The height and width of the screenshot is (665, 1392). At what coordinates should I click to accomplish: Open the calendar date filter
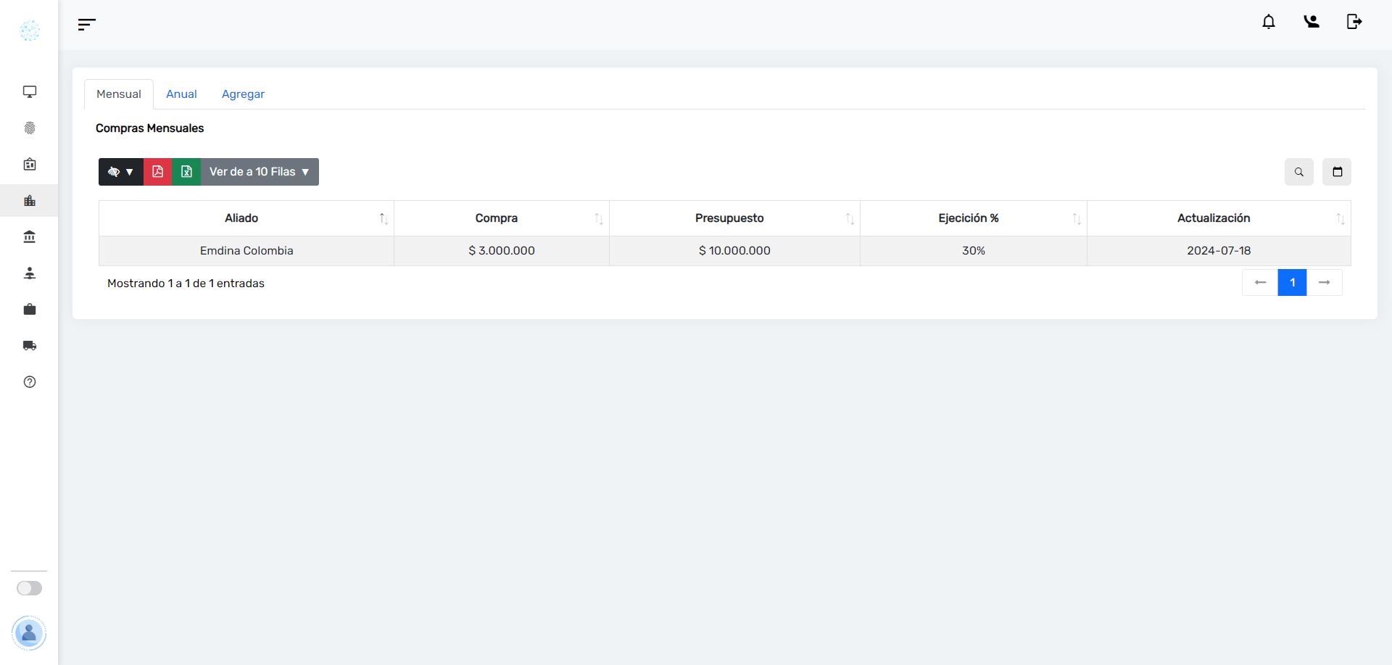point(1337,172)
